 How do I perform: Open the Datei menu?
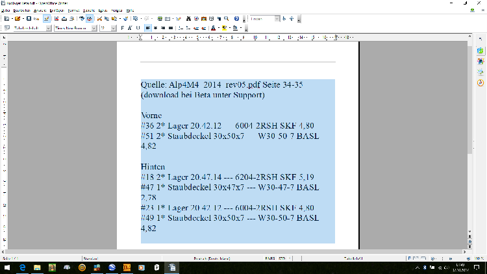pyautogui.click(x=6, y=10)
